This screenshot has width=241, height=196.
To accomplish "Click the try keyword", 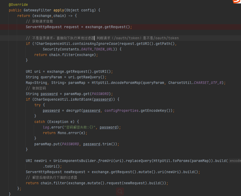I will 37,105.
